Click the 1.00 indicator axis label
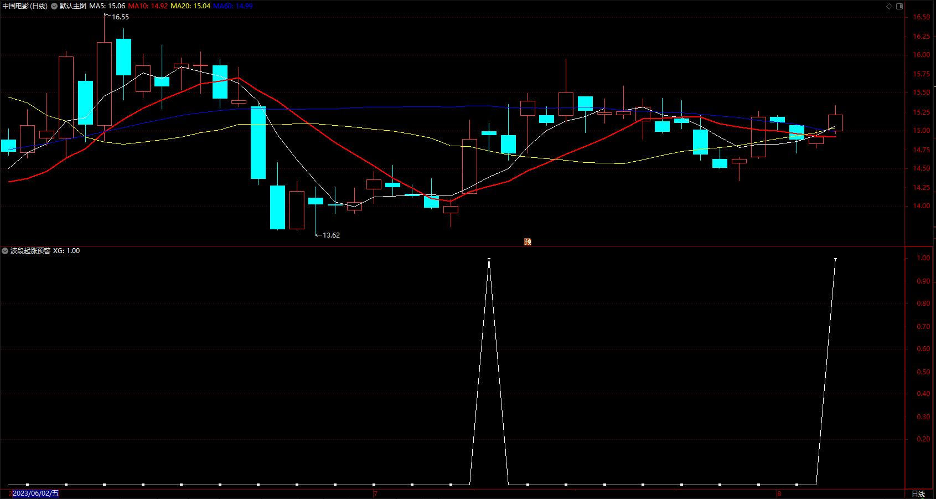Screen dimensions: 936x499 click(923, 258)
